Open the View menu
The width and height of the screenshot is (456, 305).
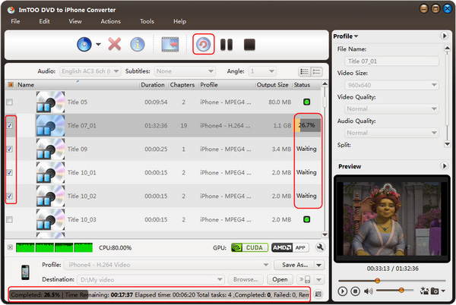pyautogui.click(x=75, y=21)
